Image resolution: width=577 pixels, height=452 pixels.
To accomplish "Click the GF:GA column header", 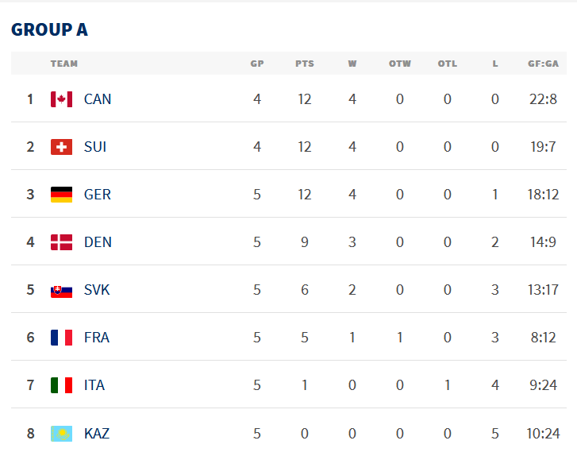I will [543, 64].
